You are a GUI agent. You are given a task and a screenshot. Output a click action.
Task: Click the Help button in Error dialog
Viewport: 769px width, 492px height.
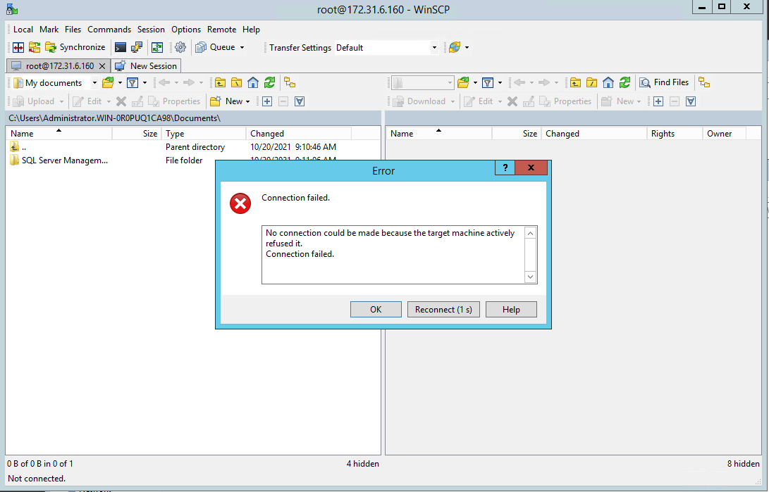coord(511,310)
